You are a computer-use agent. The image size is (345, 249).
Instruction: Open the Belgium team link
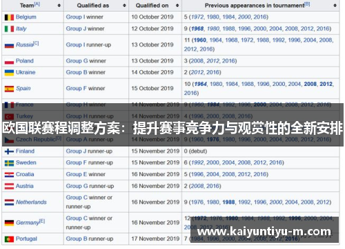point(26,17)
